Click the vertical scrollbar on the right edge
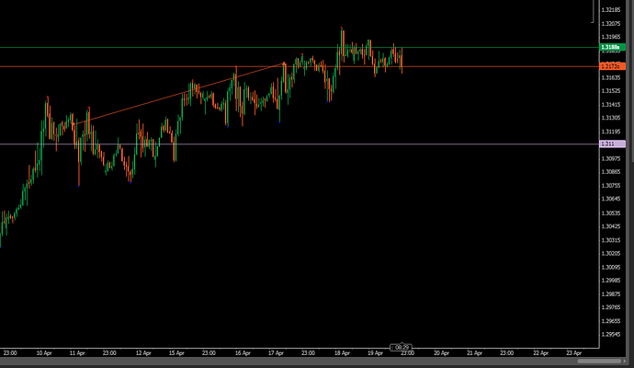This screenshot has width=634, height=368. (632, 81)
